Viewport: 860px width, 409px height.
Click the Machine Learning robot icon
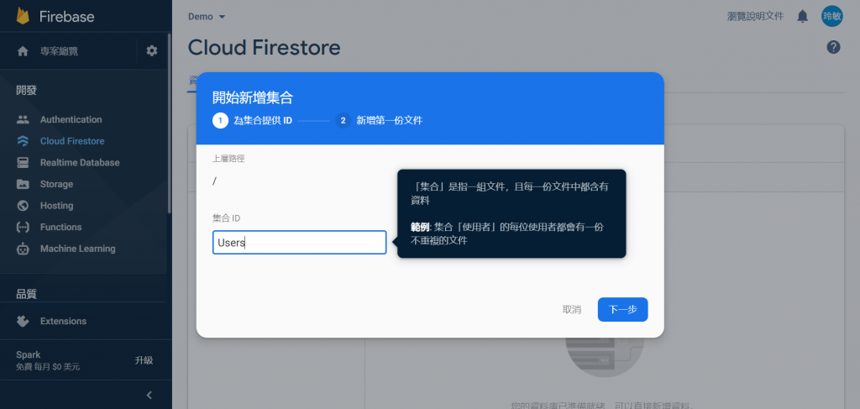[23, 249]
